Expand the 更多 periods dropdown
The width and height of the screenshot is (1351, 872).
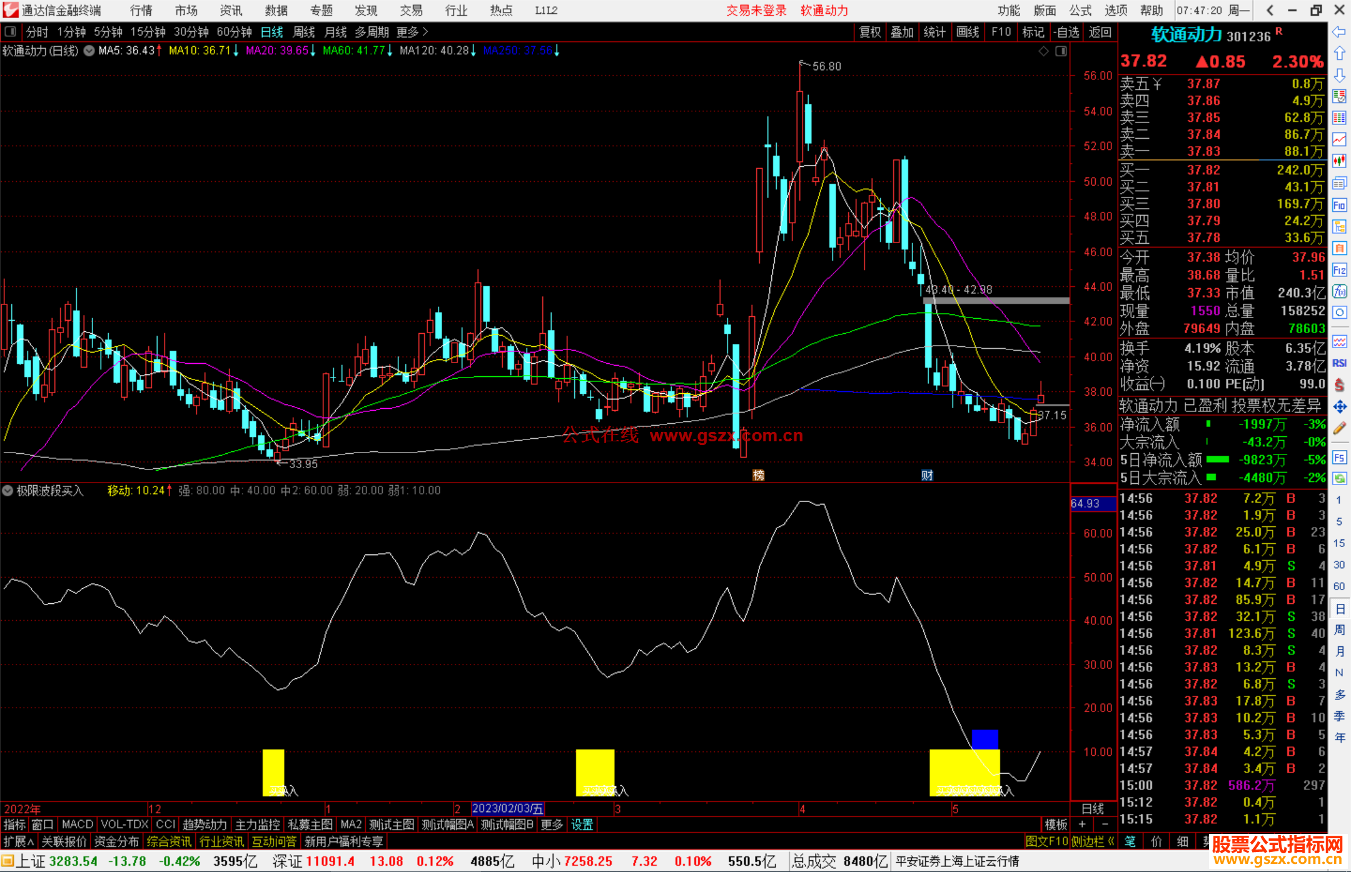(x=412, y=32)
